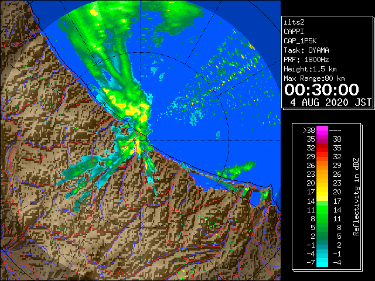Click the "---" legend label

coord(335,130)
